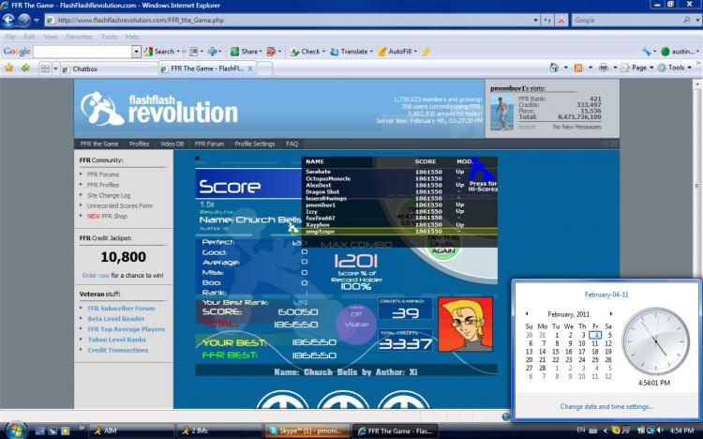Image resolution: width=703 pixels, height=439 pixels.
Task: Click the magnifier icon in the Google search box
Action: point(686,20)
